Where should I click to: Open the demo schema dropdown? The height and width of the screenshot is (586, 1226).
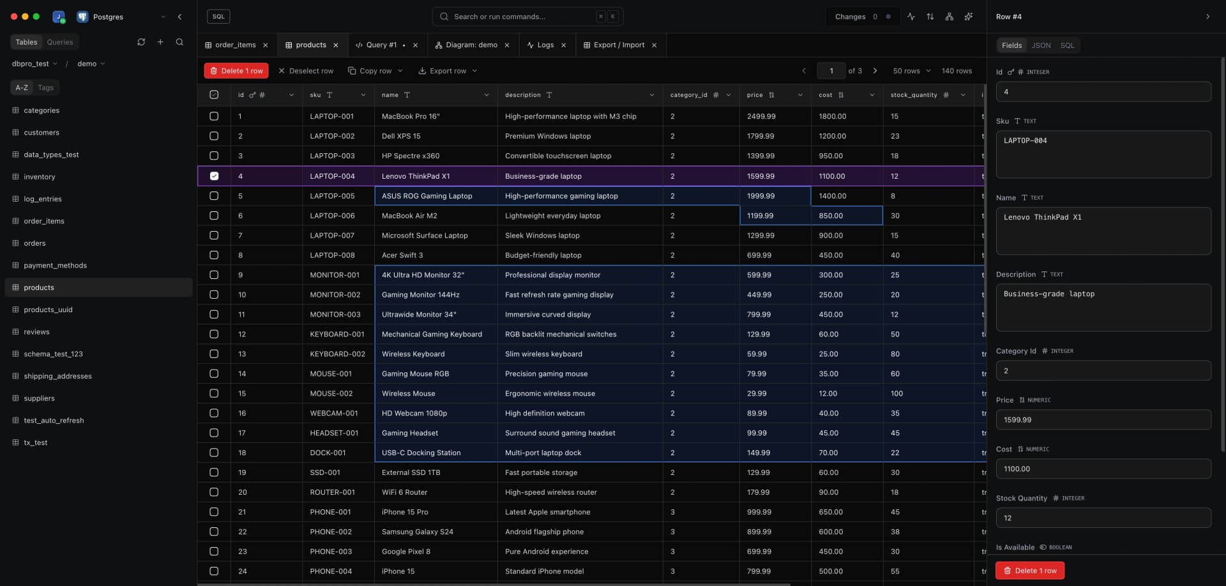(91, 64)
